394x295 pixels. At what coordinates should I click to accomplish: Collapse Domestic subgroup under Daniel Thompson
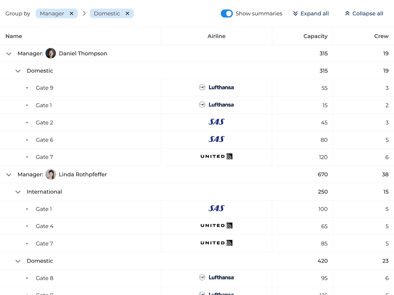click(x=18, y=71)
